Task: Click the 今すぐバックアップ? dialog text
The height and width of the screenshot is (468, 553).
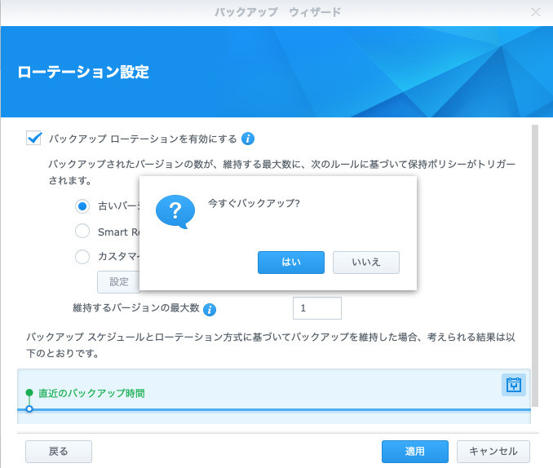Action: point(254,203)
